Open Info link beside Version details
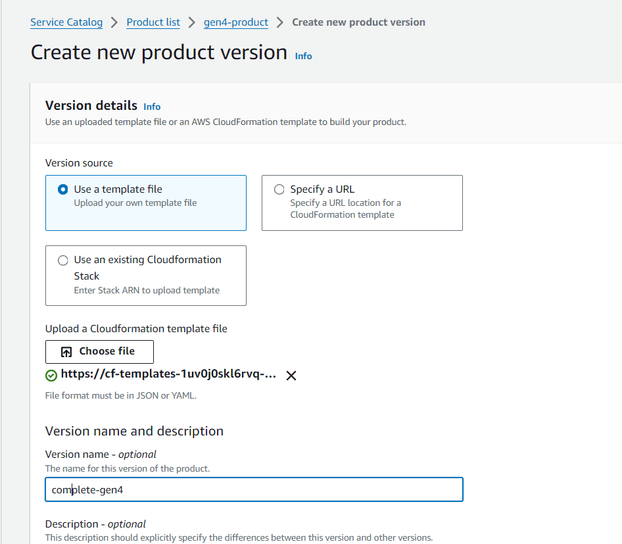 (x=152, y=107)
